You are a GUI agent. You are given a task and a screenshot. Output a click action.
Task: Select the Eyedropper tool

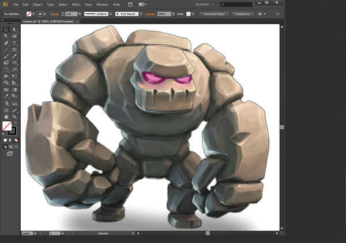click(x=6, y=97)
